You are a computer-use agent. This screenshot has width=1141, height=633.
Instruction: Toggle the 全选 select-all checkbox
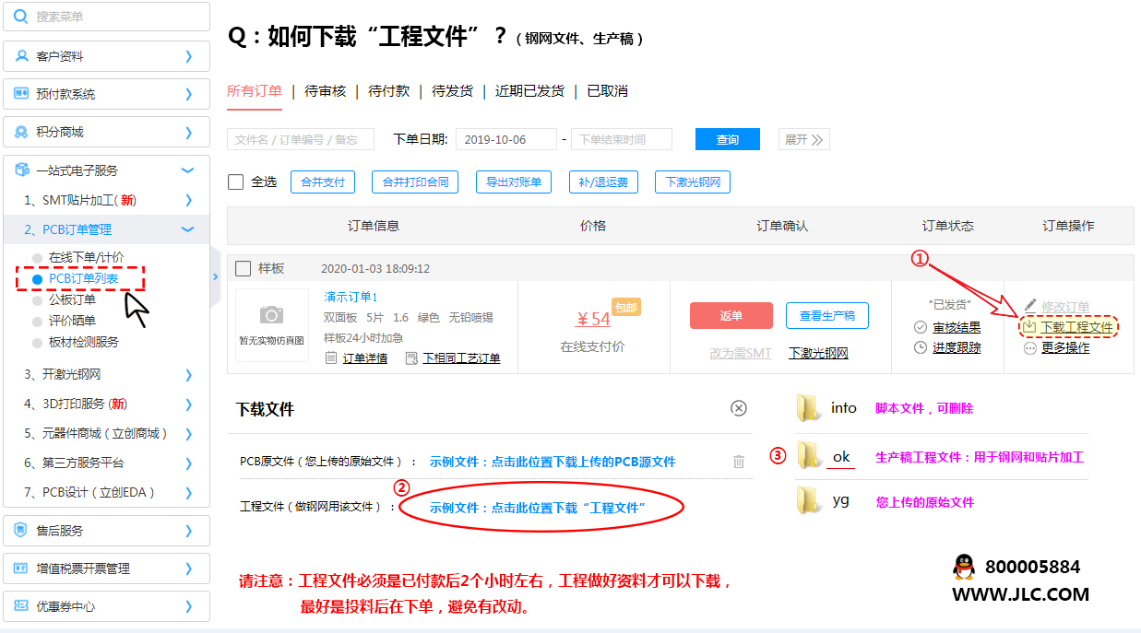(x=236, y=182)
